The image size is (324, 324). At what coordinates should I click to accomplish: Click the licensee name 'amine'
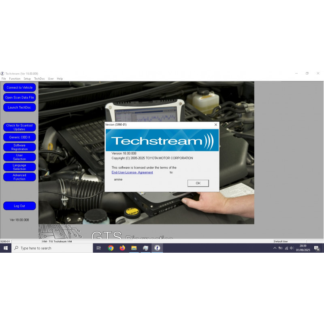pos(118,179)
